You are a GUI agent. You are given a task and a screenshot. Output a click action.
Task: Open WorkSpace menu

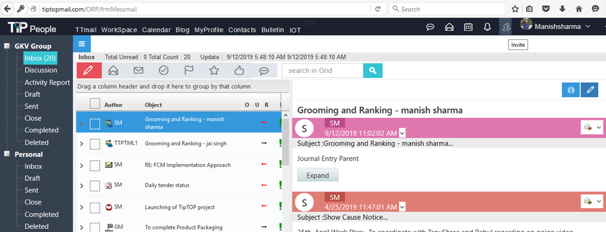tap(119, 30)
